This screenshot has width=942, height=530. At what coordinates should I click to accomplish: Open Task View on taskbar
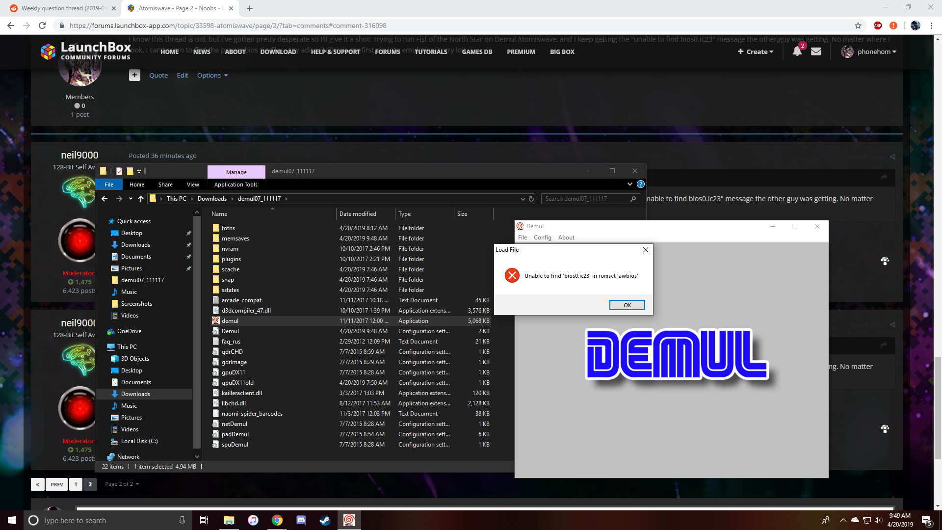tap(204, 520)
